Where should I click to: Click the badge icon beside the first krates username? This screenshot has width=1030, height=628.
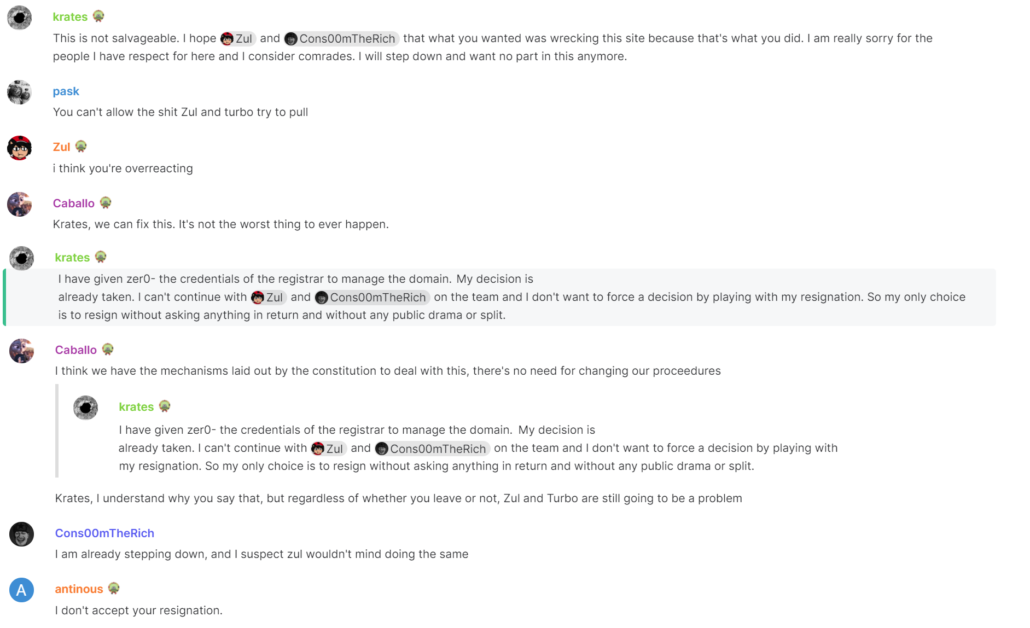[x=98, y=16]
